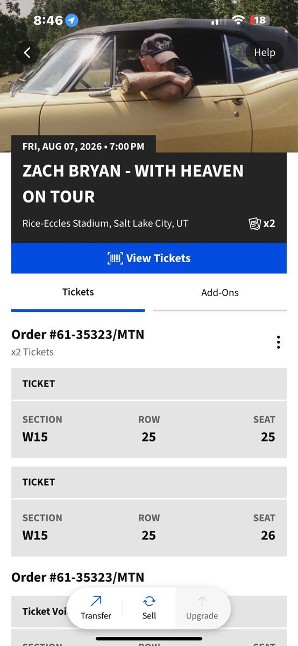Tap the x2 ticket count icon
Screen dimensions: 298x646
(x=262, y=223)
